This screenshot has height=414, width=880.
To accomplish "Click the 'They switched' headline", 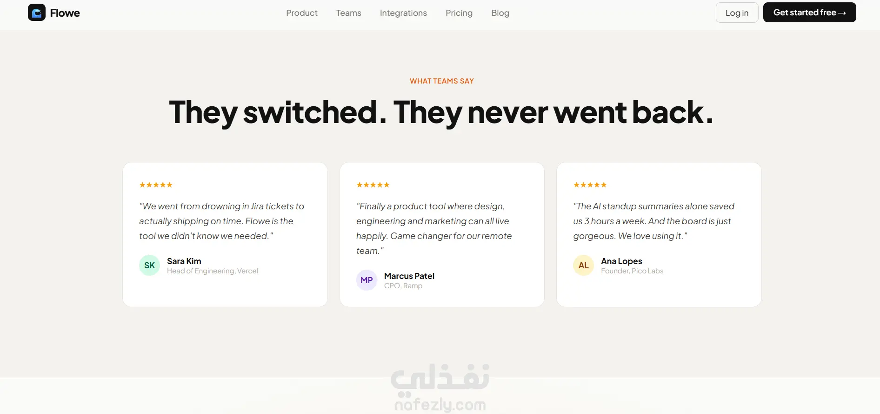I will [x=441, y=112].
